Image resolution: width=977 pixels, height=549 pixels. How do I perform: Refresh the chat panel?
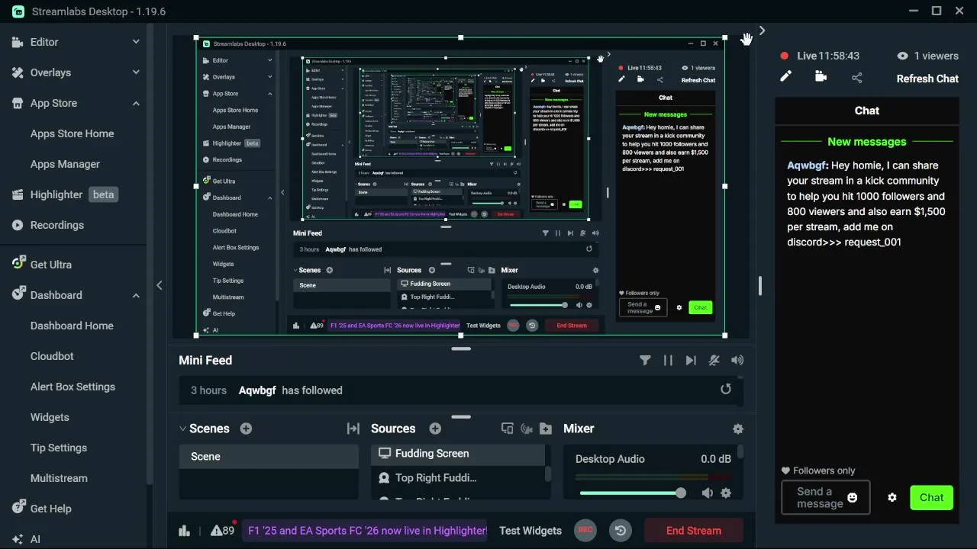pos(927,79)
